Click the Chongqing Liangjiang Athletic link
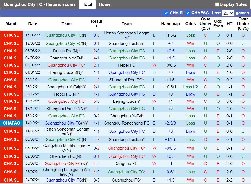This screenshot has width=251, height=184. [x=66, y=171]
